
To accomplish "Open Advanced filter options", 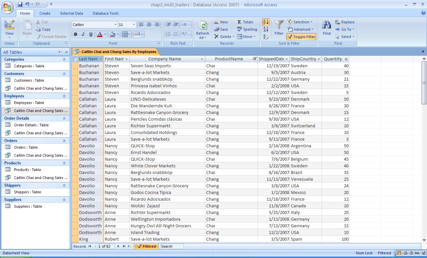I will (300, 29).
